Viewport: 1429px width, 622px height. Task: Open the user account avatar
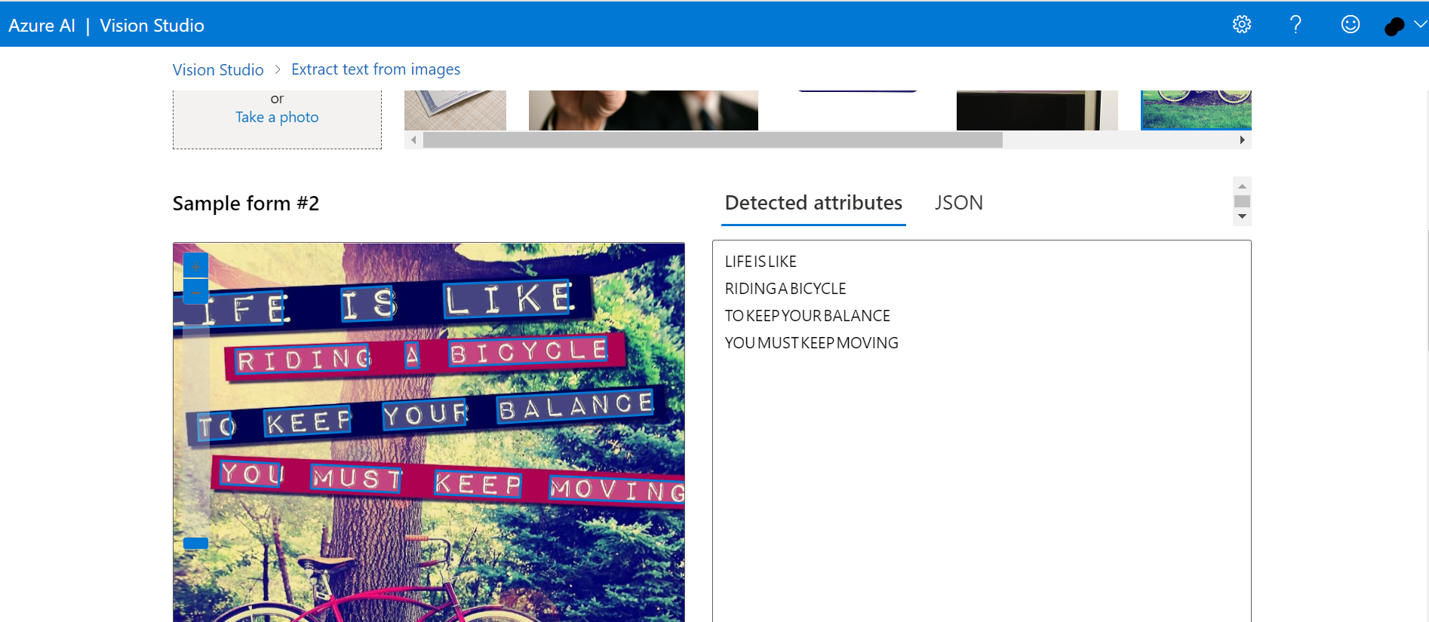[x=1394, y=26]
